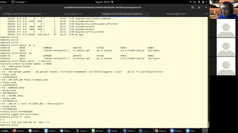Click the Wi-Fi network status icon

[190, 2]
